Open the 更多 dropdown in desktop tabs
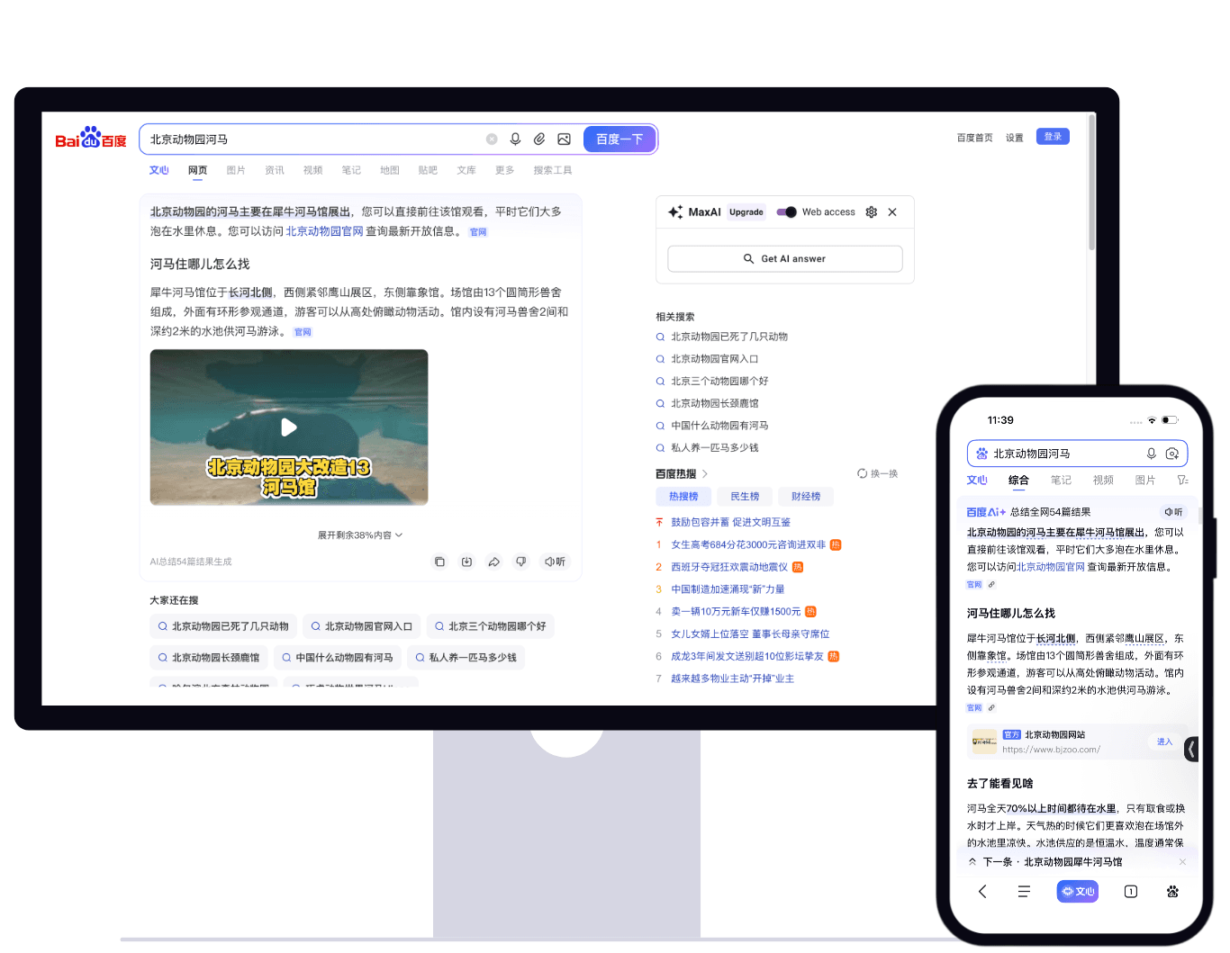The width and height of the screenshot is (1230, 953). 504,170
